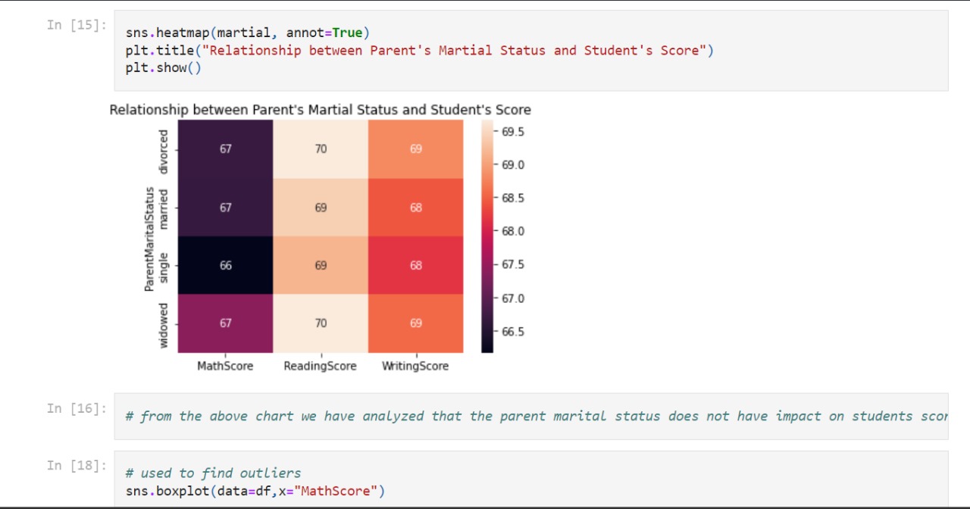The image size is (970, 509).
Task: Click the In [15] code cell editor
Action: 531,51
